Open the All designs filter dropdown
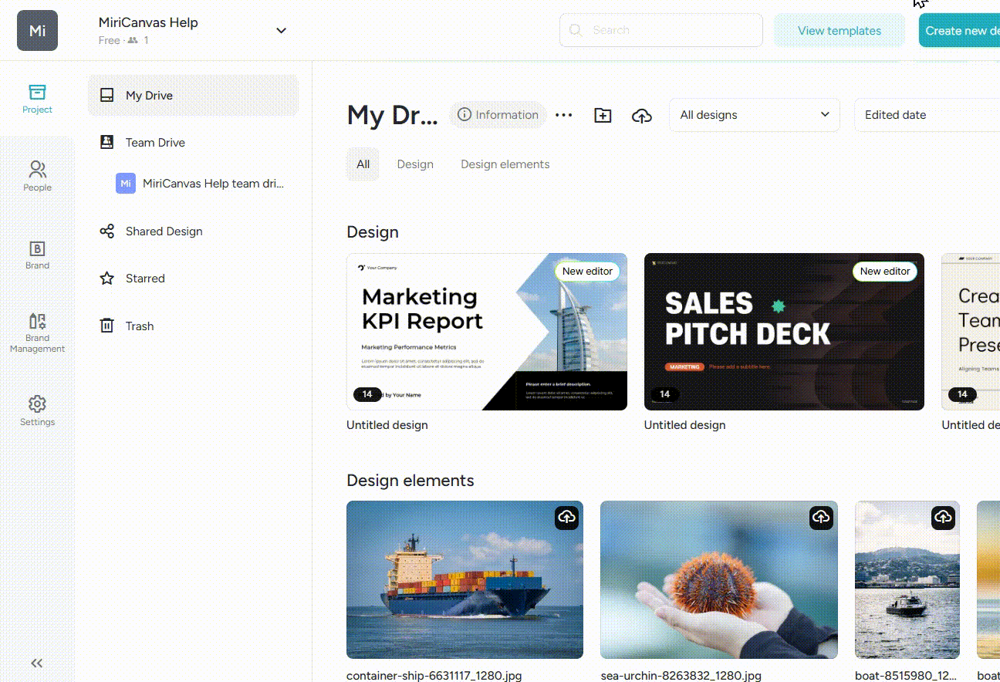 (x=754, y=115)
